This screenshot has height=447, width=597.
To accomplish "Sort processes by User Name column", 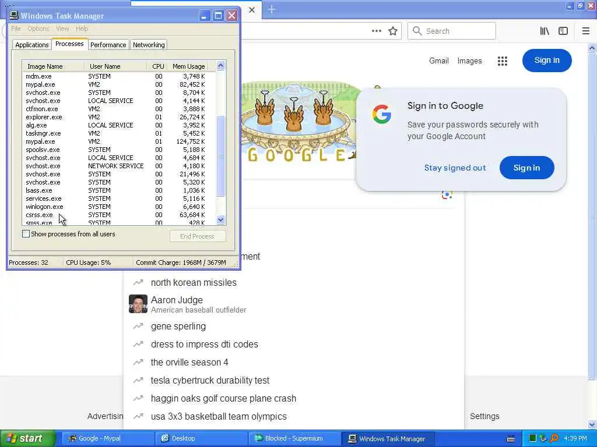I will [x=115, y=66].
